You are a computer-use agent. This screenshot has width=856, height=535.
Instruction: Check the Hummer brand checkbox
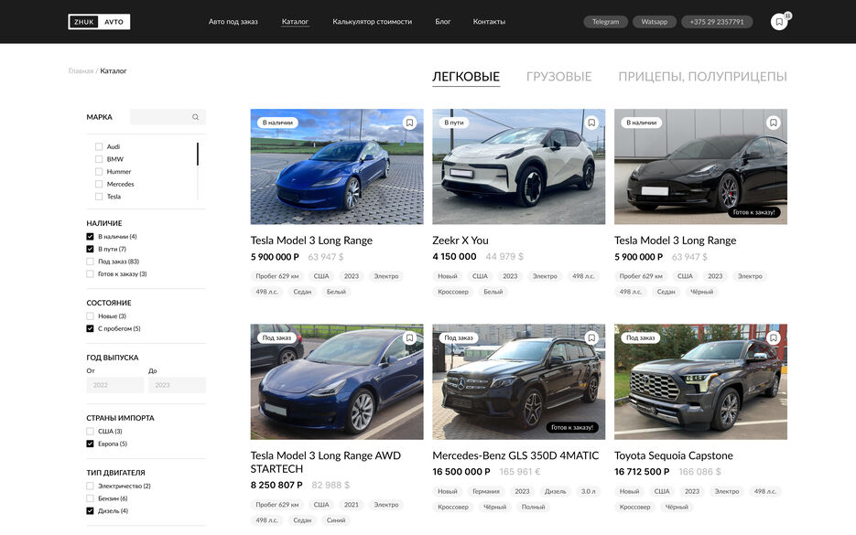(99, 172)
